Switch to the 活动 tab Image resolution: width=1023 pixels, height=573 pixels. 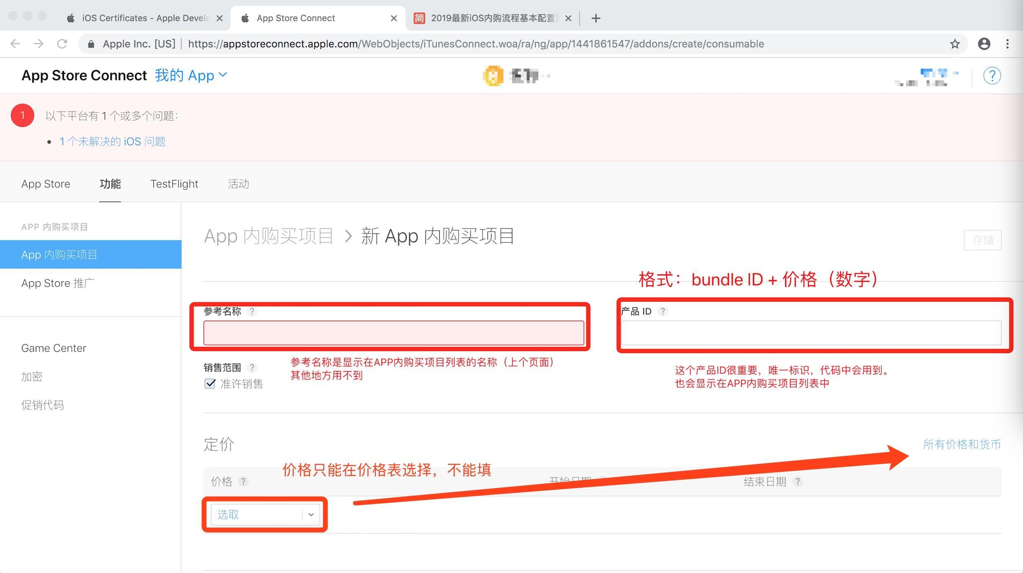[x=238, y=184]
